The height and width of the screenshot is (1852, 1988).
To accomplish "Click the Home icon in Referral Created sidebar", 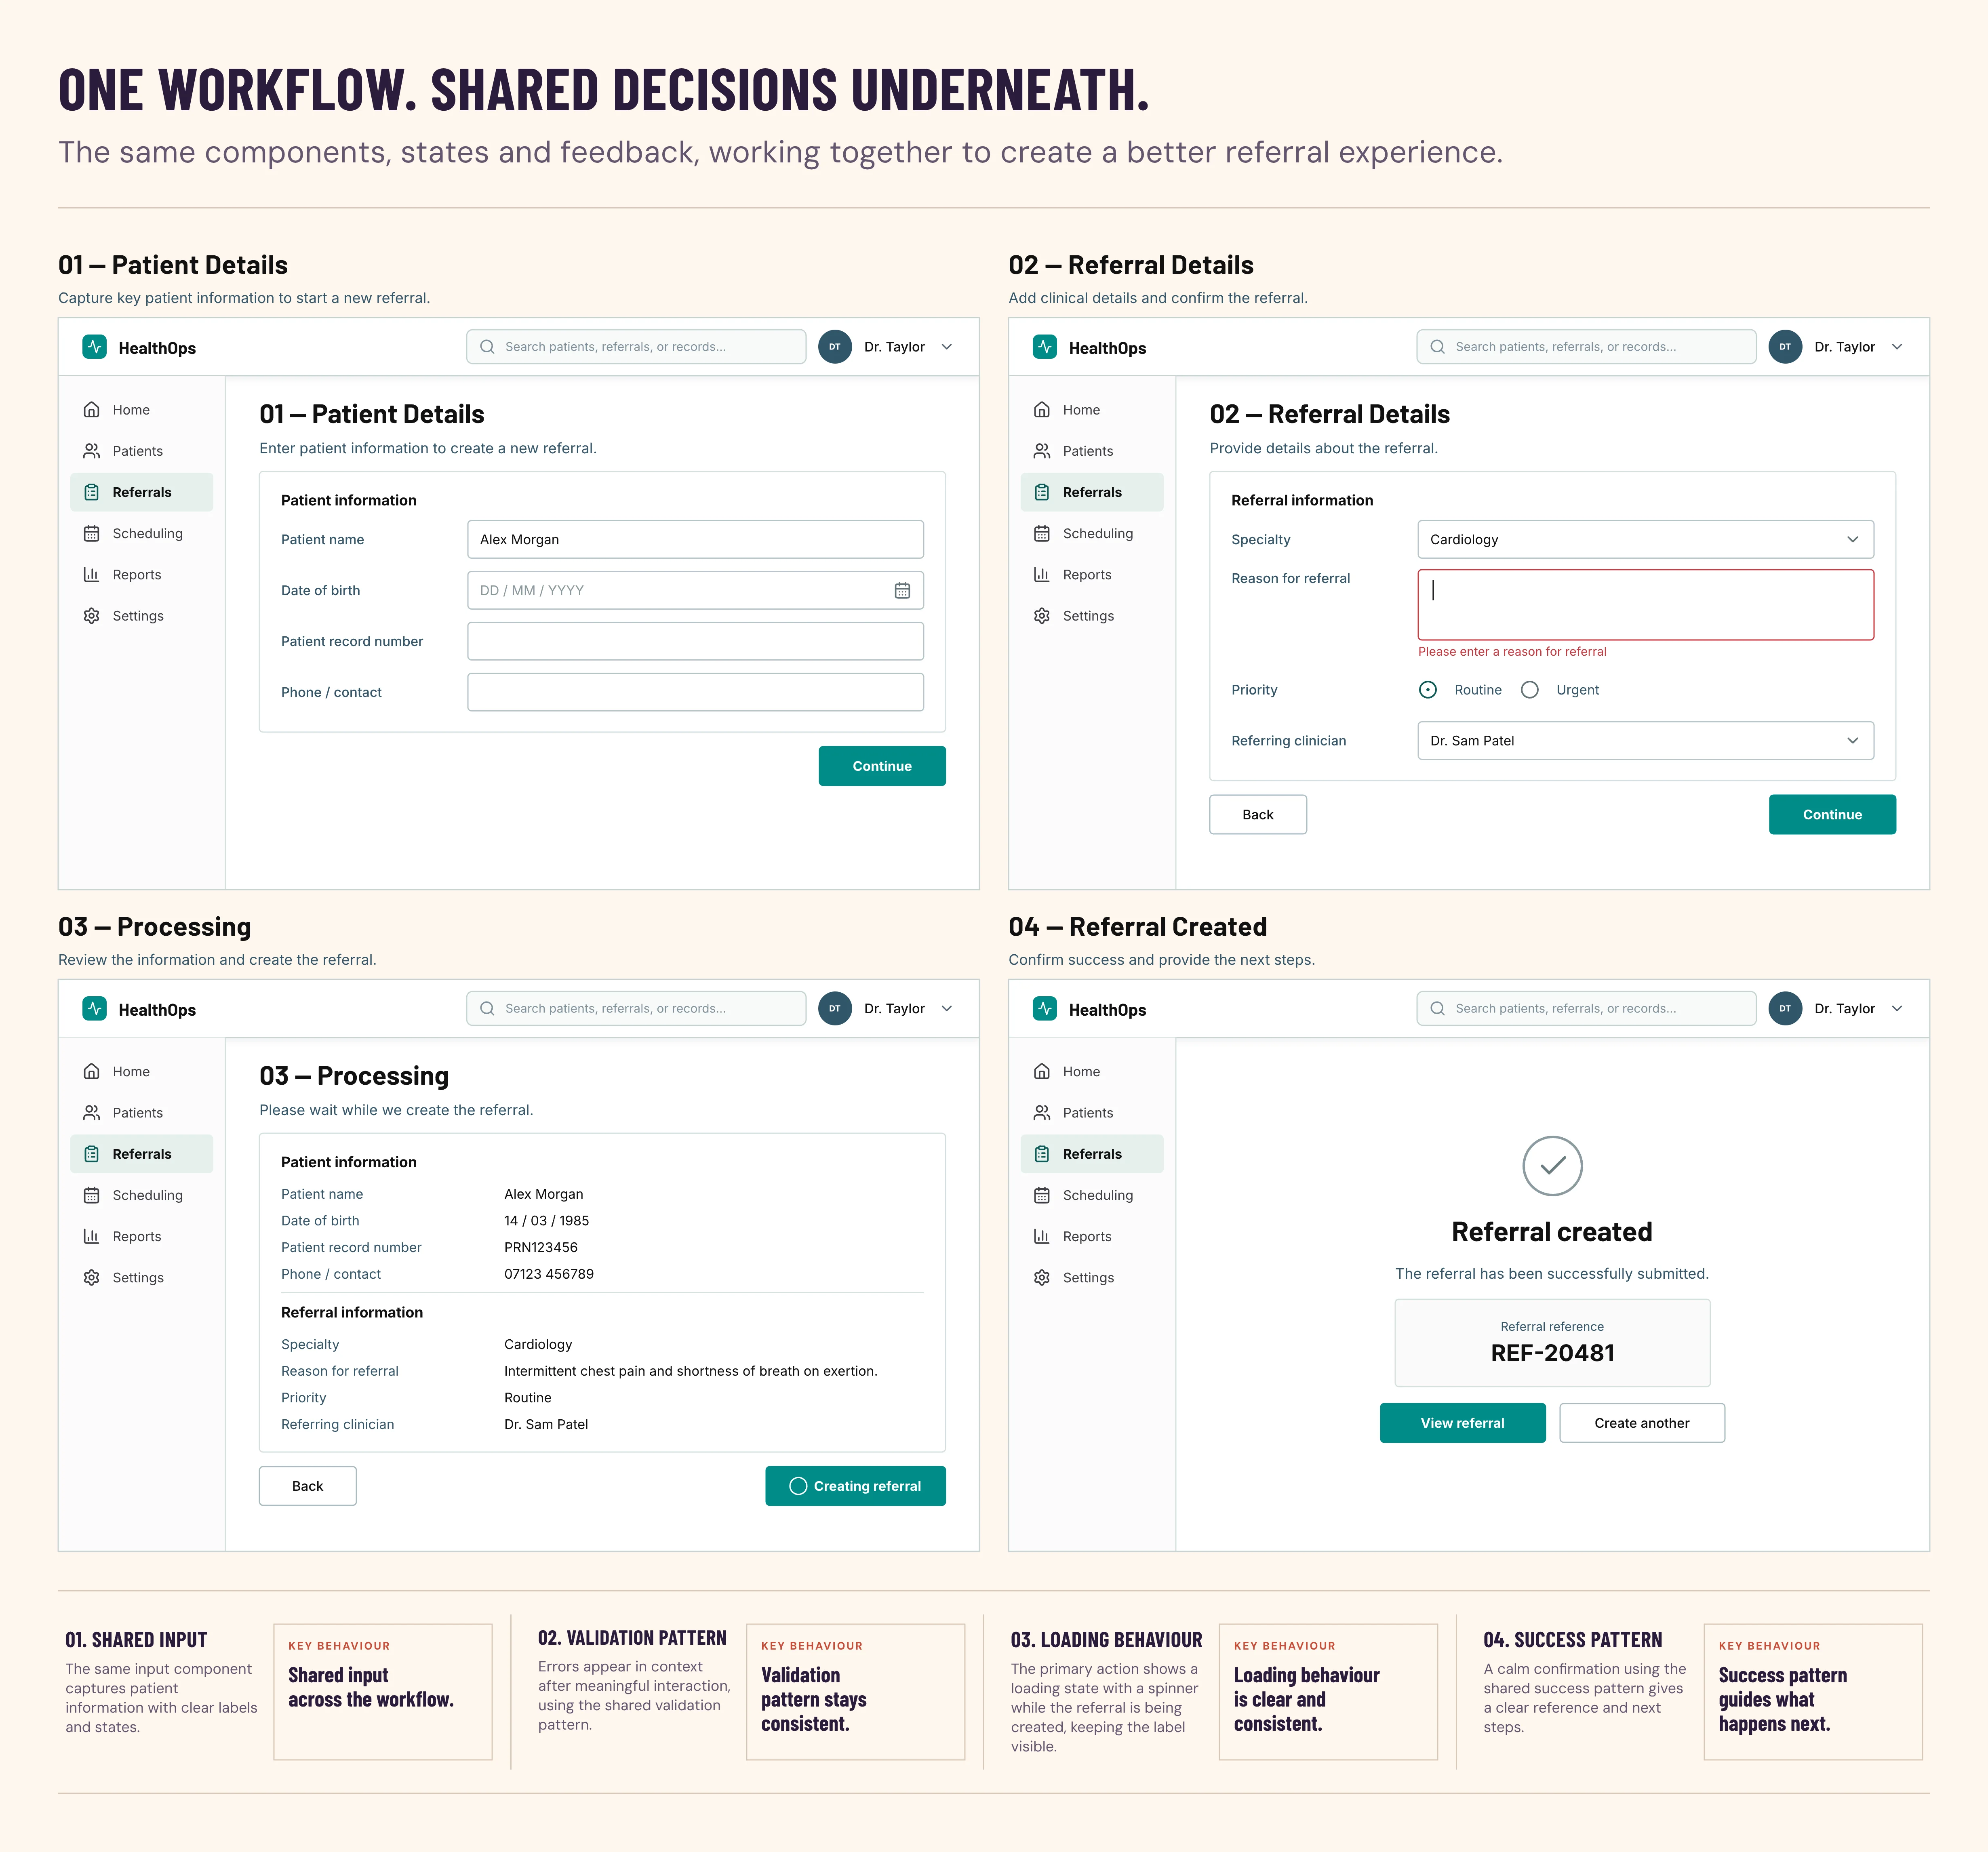I will (1042, 1072).
